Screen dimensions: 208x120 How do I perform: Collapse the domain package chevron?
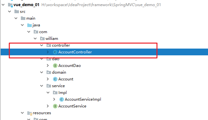pos(42,72)
